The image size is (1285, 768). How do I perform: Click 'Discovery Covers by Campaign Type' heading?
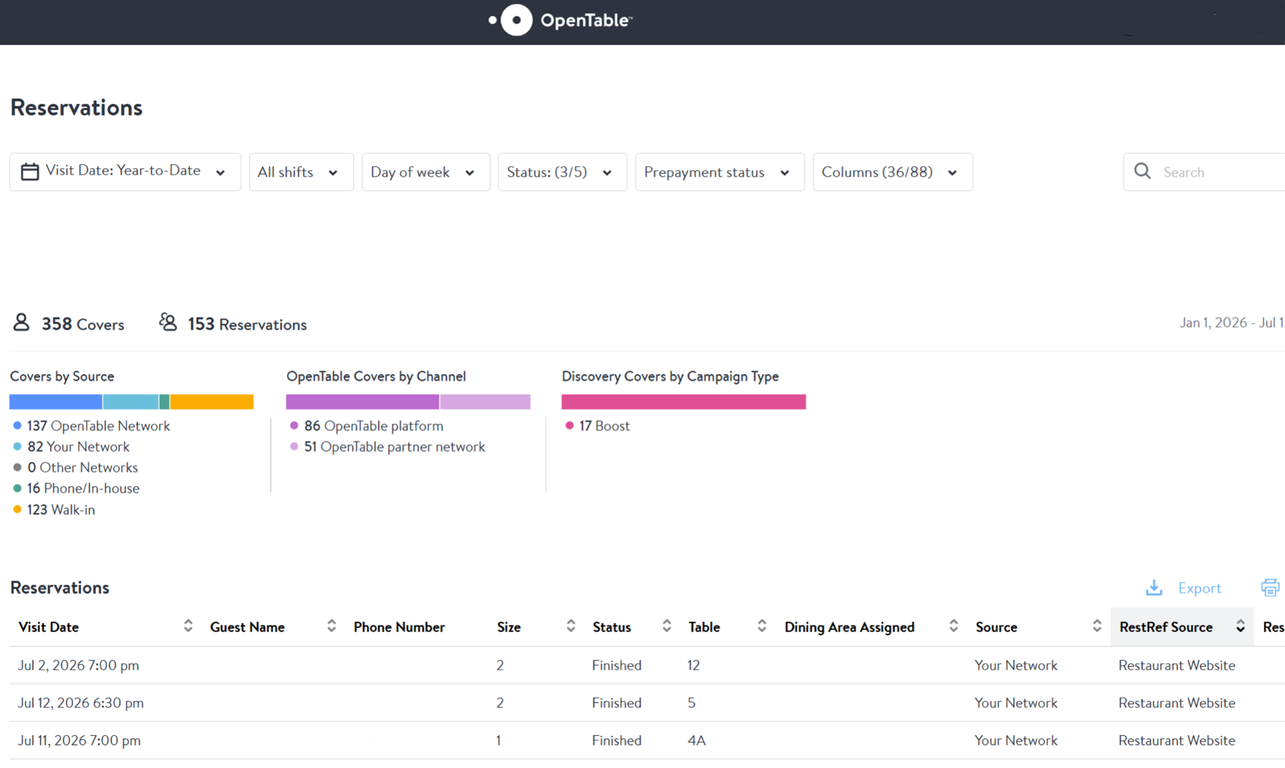(670, 376)
